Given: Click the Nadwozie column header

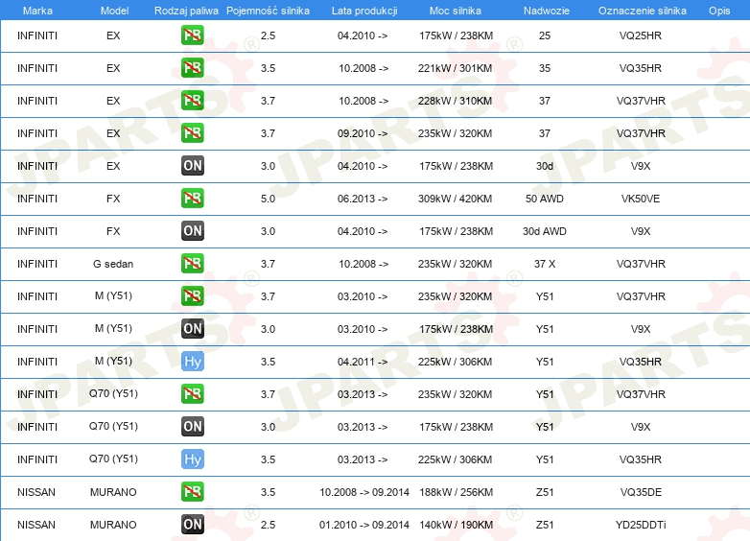Looking at the screenshot, I should (547, 11).
